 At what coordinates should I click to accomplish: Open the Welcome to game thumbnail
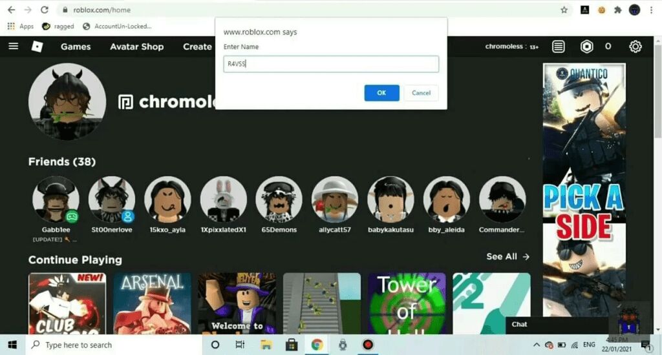[237, 303]
